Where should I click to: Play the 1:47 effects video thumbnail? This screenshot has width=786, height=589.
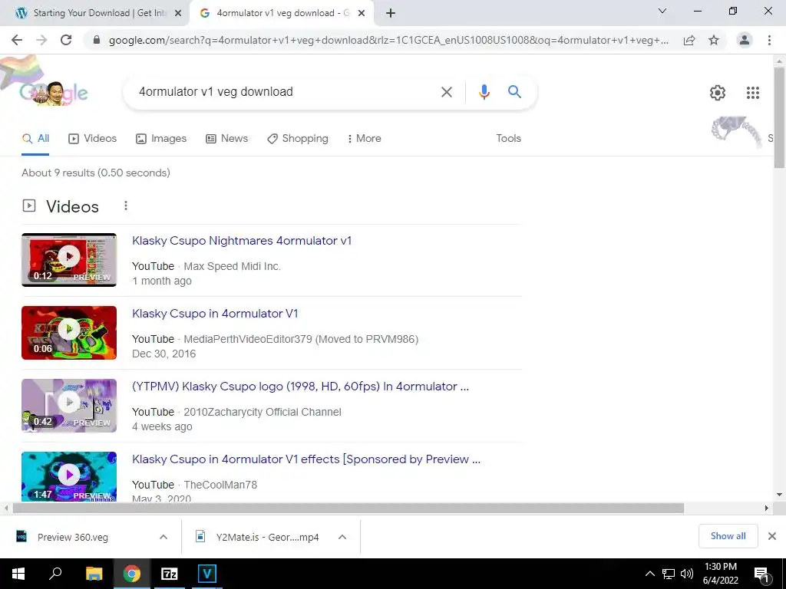(x=69, y=476)
